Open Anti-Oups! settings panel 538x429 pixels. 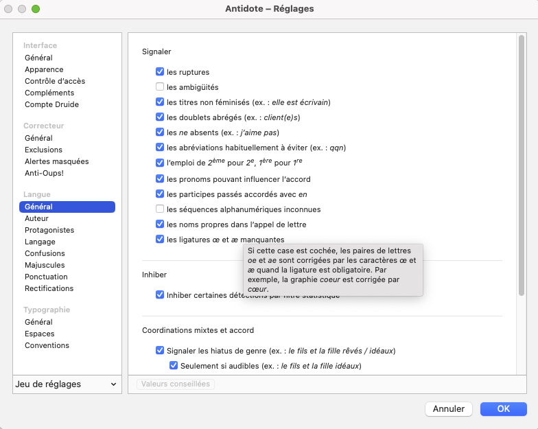pos(44,173)
